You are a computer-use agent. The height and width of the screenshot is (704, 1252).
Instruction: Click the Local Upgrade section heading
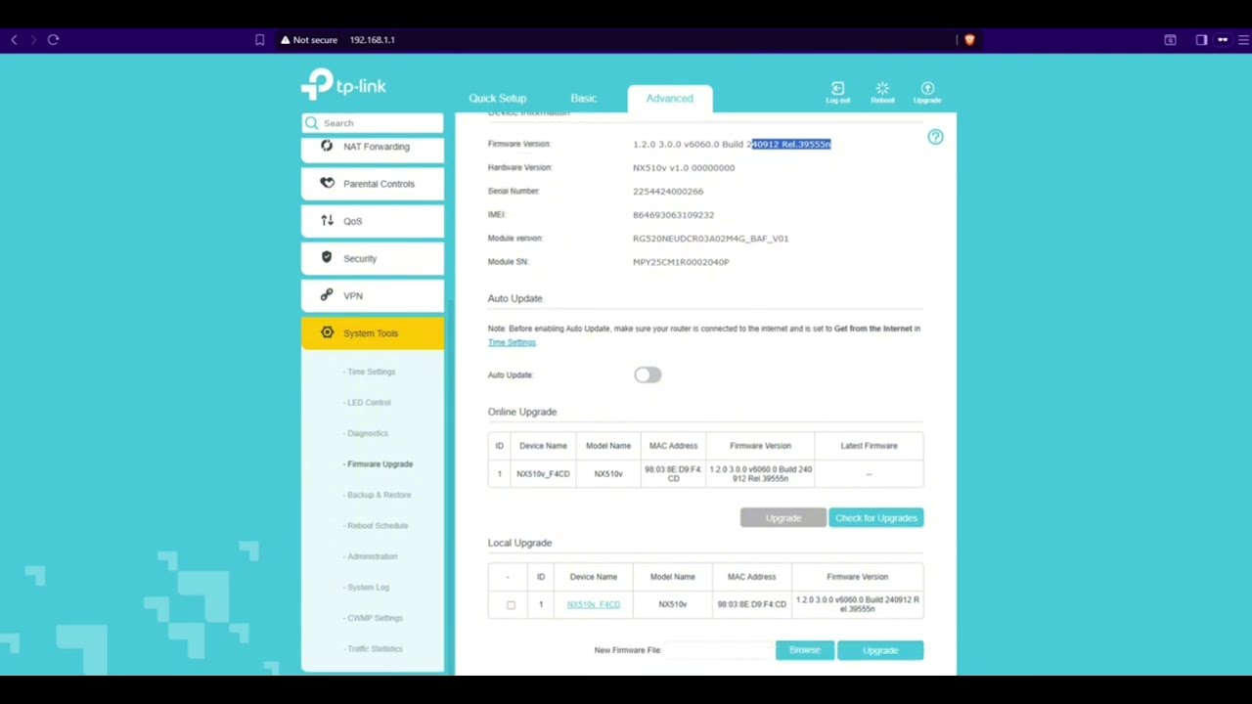pyautogui.click(x=520, y=543)
